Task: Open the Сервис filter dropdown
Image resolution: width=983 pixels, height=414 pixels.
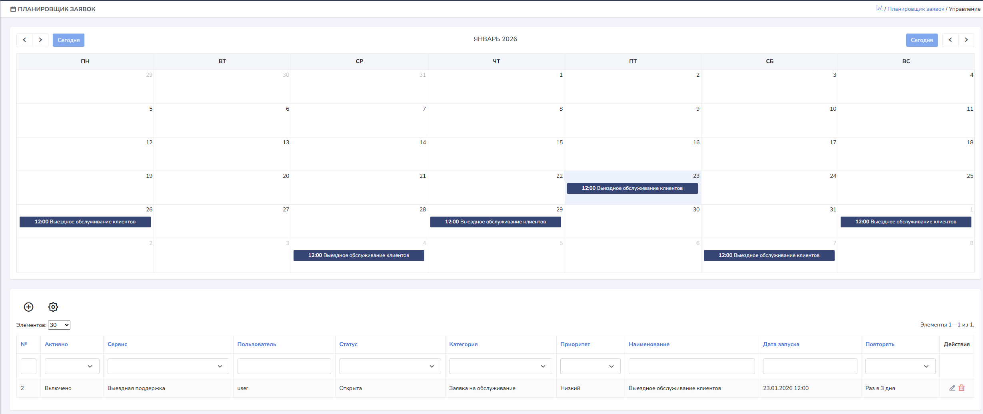Action: (168, 366)
